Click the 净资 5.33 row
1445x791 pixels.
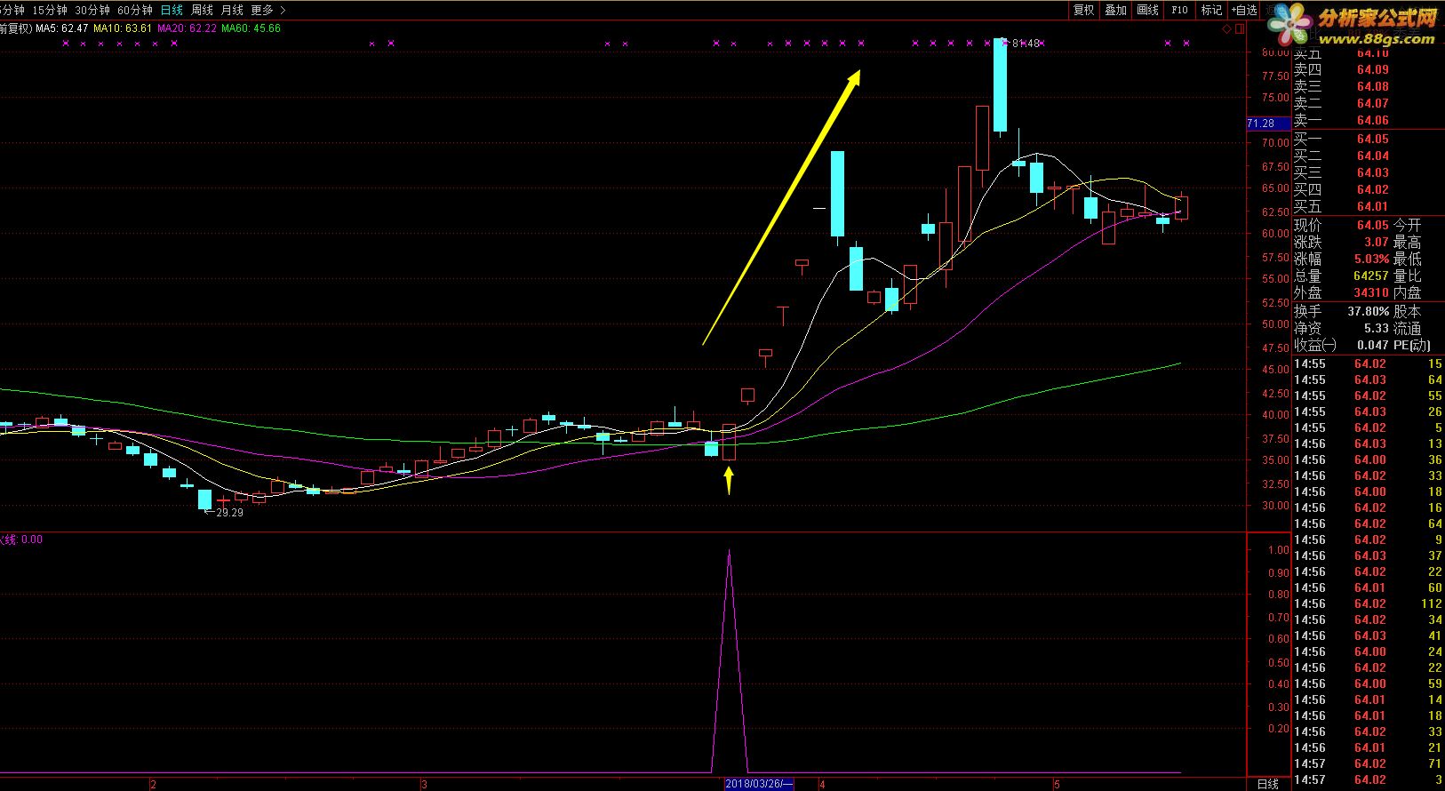click(1342, 328)
